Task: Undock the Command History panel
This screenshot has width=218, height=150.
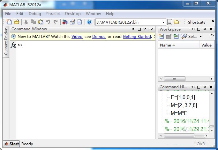Action: pos(205,87)
